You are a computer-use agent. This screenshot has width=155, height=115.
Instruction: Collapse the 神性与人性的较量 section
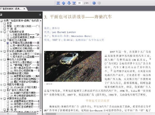pyautogui.click(x=1, y=60)
